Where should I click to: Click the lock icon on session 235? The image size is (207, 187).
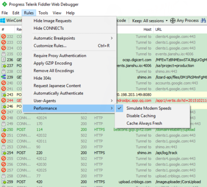coord(4,54)
